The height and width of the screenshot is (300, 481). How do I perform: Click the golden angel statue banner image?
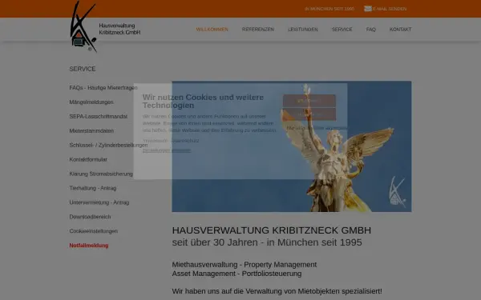[x=292, y=146]
